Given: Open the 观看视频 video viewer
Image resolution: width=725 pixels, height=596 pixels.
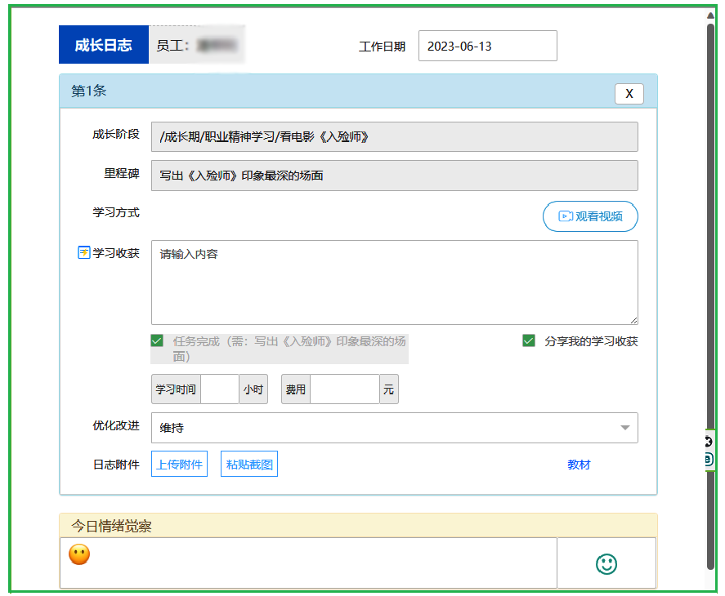Looking at the screenshot, I should tap(590, 216).
